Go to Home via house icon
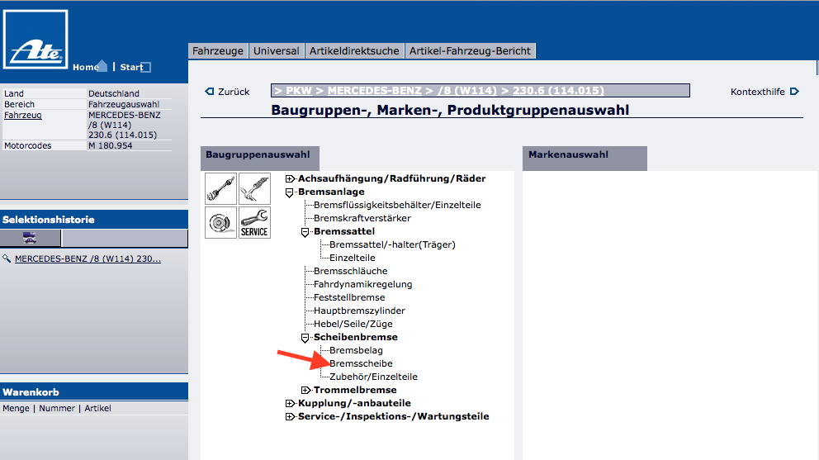The height and width of the screenshot is (460, 819). coord(102,66)
